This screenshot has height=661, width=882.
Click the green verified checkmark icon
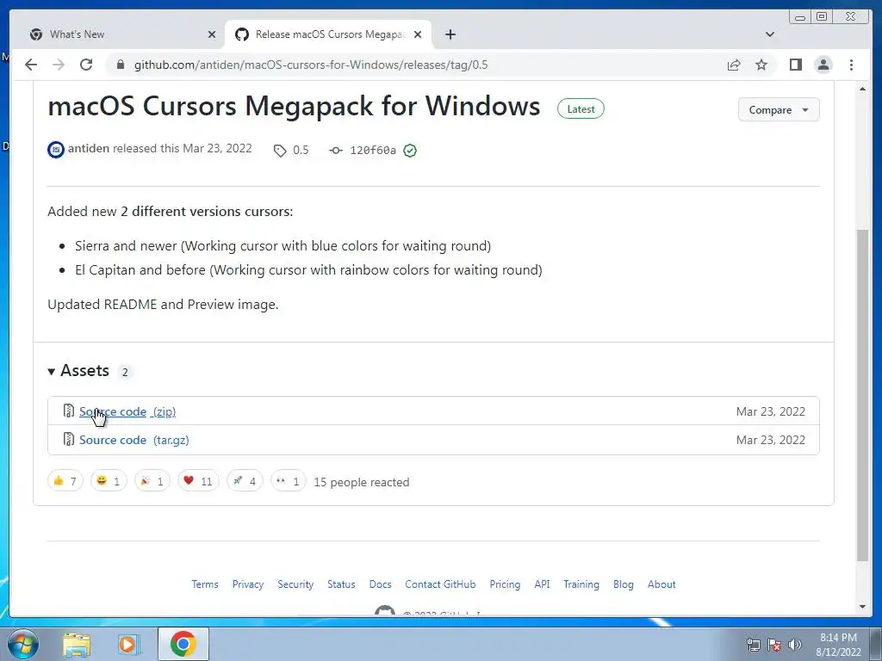[410, 150]
